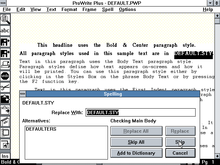
Task: Maximize or restore the ProWrite Plus window
Action: (x=217, y=3)
